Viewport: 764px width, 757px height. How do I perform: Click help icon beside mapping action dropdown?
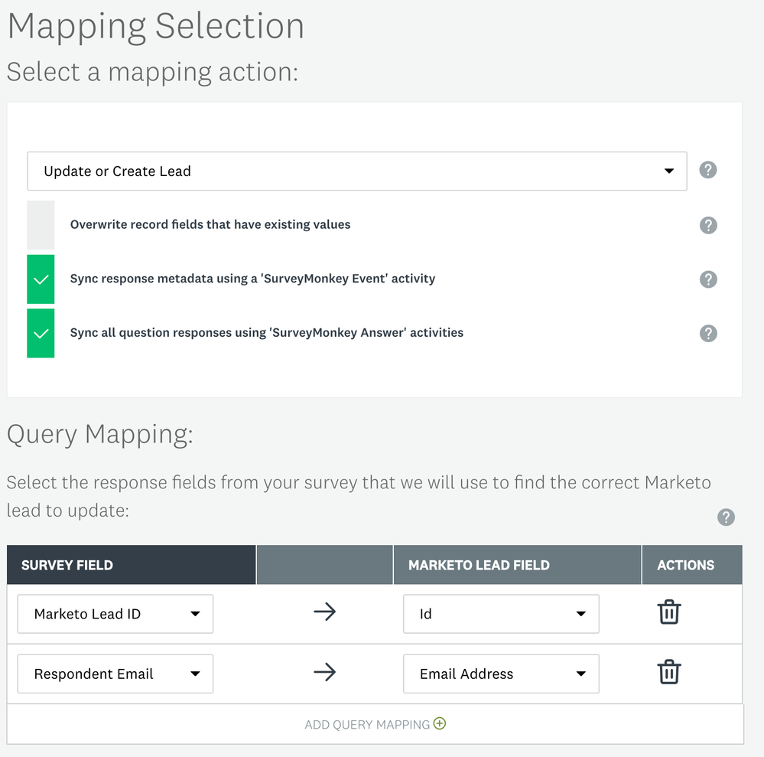(x=708, y=170)
